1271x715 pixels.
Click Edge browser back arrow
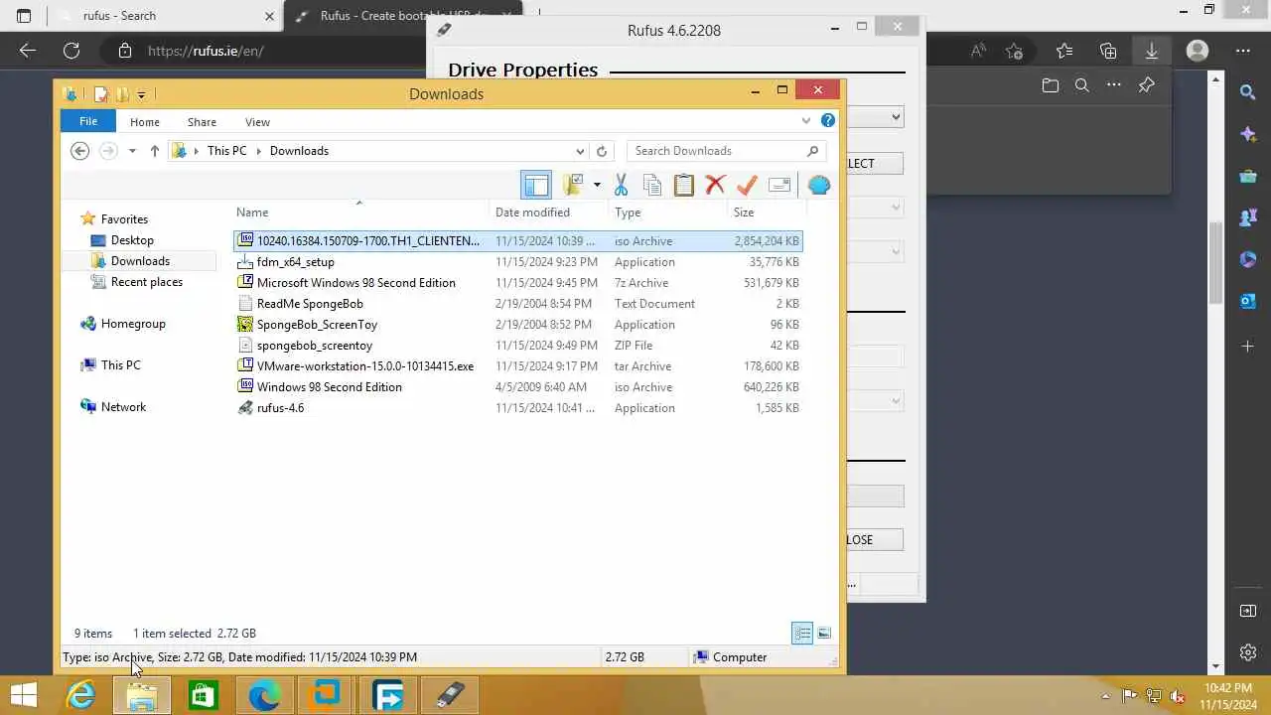[x=27, y=51]
